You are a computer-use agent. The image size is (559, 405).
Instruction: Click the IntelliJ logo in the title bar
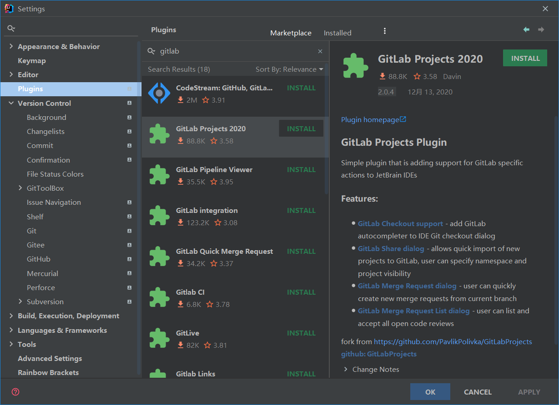coord(9,9)
